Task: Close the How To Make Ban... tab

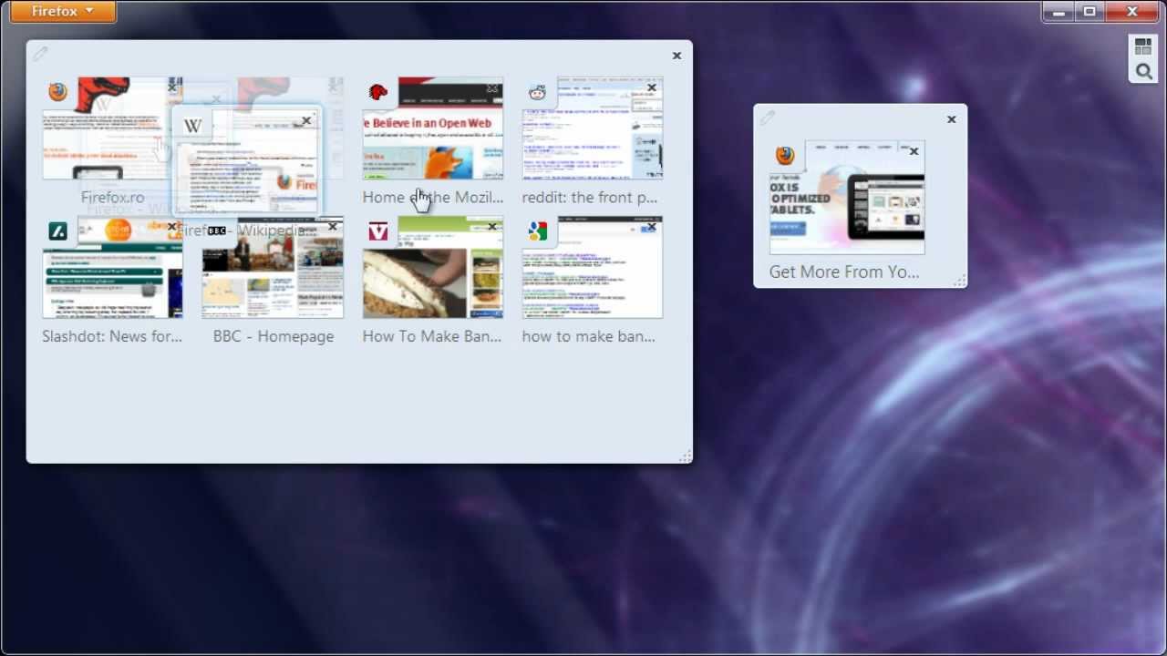Action: [x=492, y=227]
